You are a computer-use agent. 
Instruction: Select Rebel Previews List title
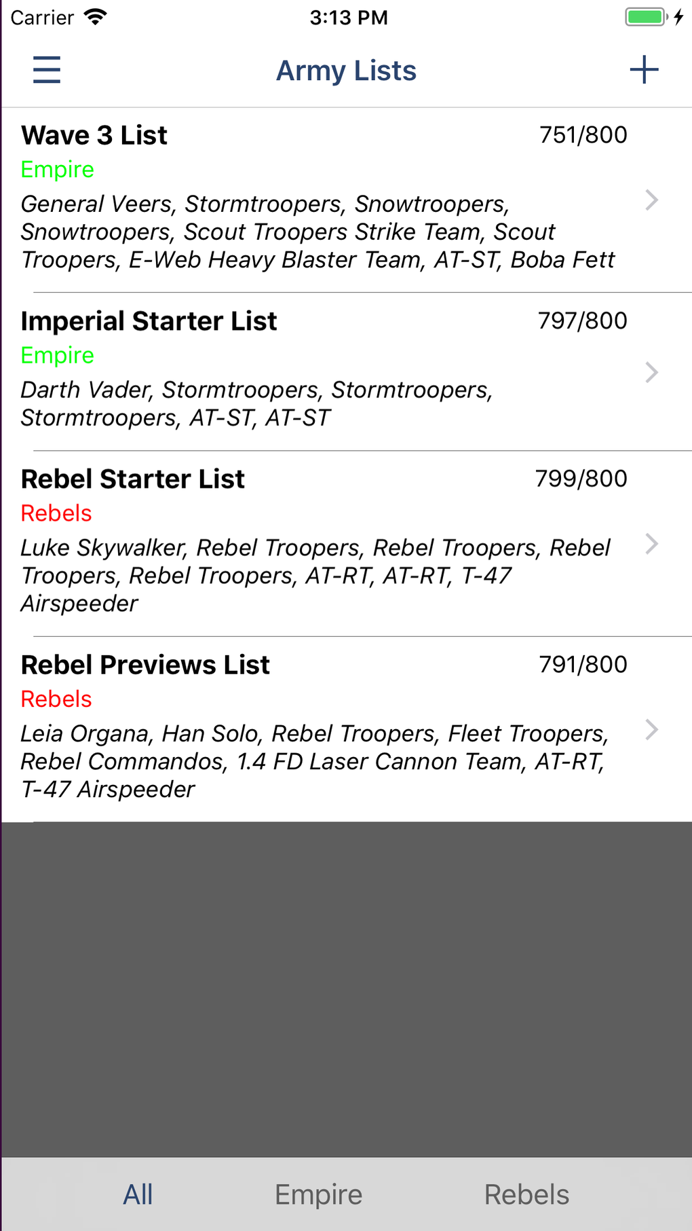(145, 665)
